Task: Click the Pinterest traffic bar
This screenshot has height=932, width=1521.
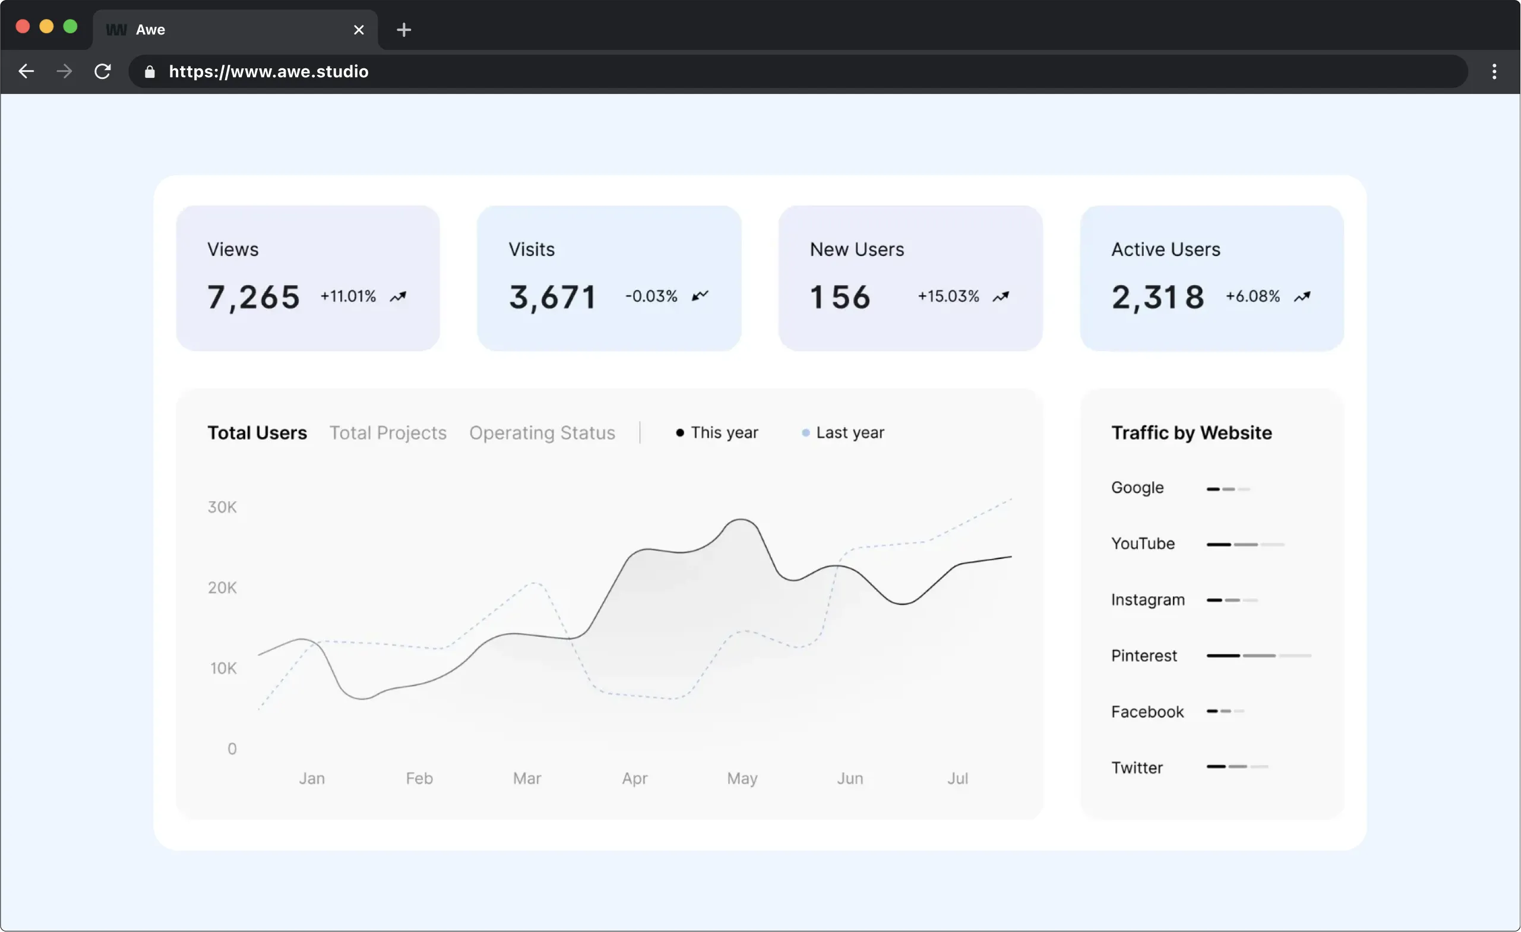Action: point(1258,655)
